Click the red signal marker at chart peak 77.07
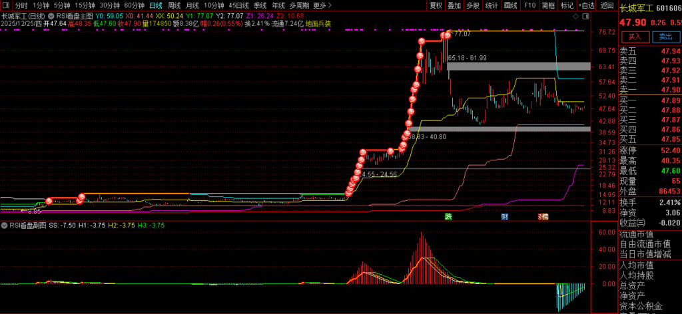This screenshot has height=314, width=682. pos(448,34)
